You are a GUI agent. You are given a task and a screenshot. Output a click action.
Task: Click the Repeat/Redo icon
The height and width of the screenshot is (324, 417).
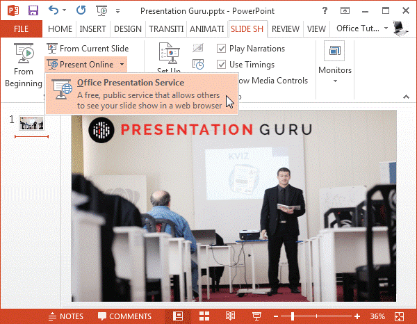(81, 10)
